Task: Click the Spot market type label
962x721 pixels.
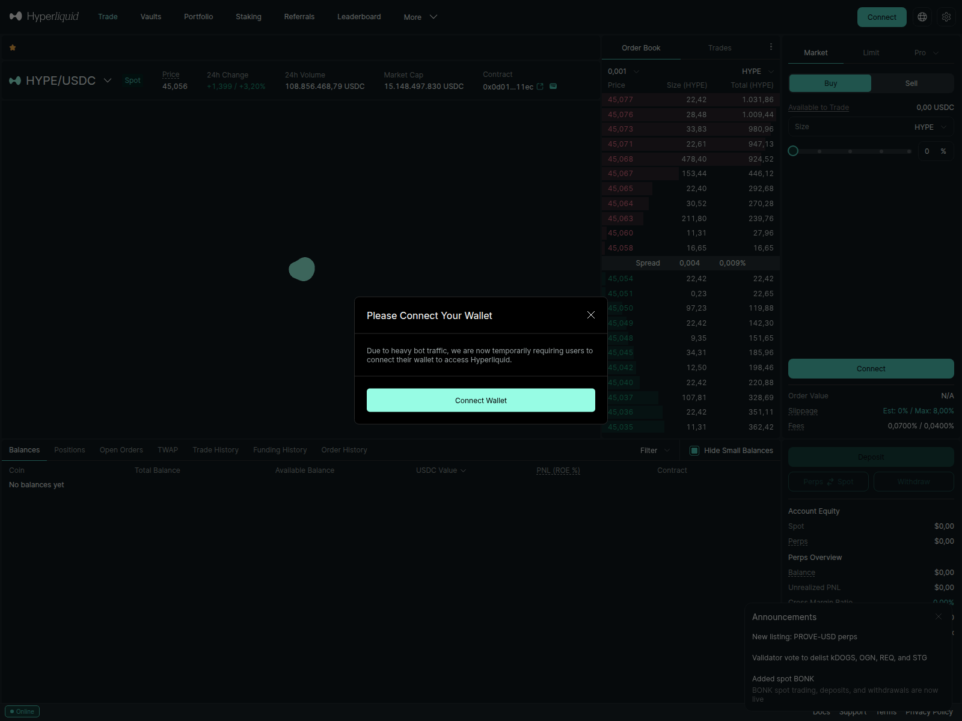Action: click(132, 81)
